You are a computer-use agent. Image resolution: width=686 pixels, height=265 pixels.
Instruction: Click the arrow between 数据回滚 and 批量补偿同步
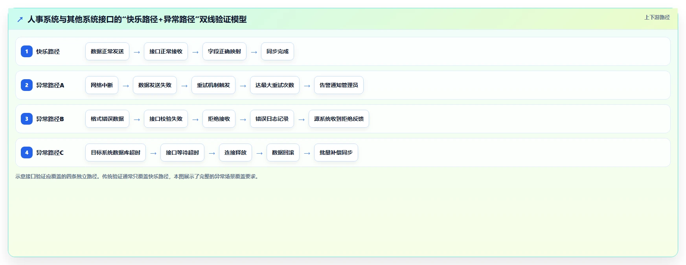(x=307, y=153)
